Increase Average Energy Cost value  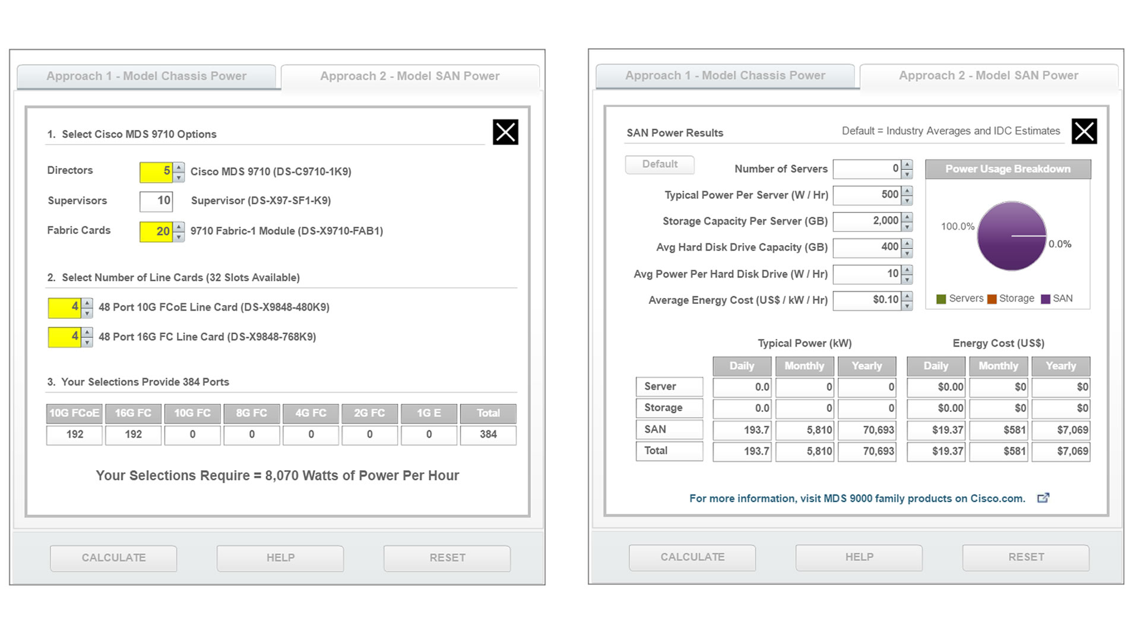[907, 296]
